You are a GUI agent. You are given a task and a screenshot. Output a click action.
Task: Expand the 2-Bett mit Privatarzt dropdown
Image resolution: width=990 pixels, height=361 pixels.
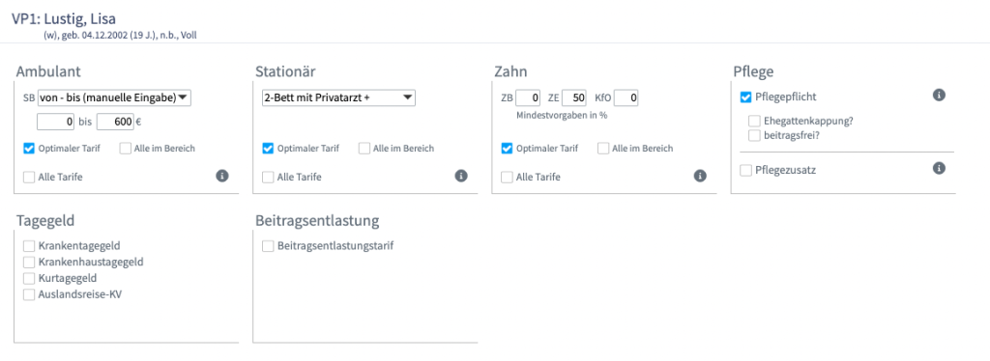point(338,97)
